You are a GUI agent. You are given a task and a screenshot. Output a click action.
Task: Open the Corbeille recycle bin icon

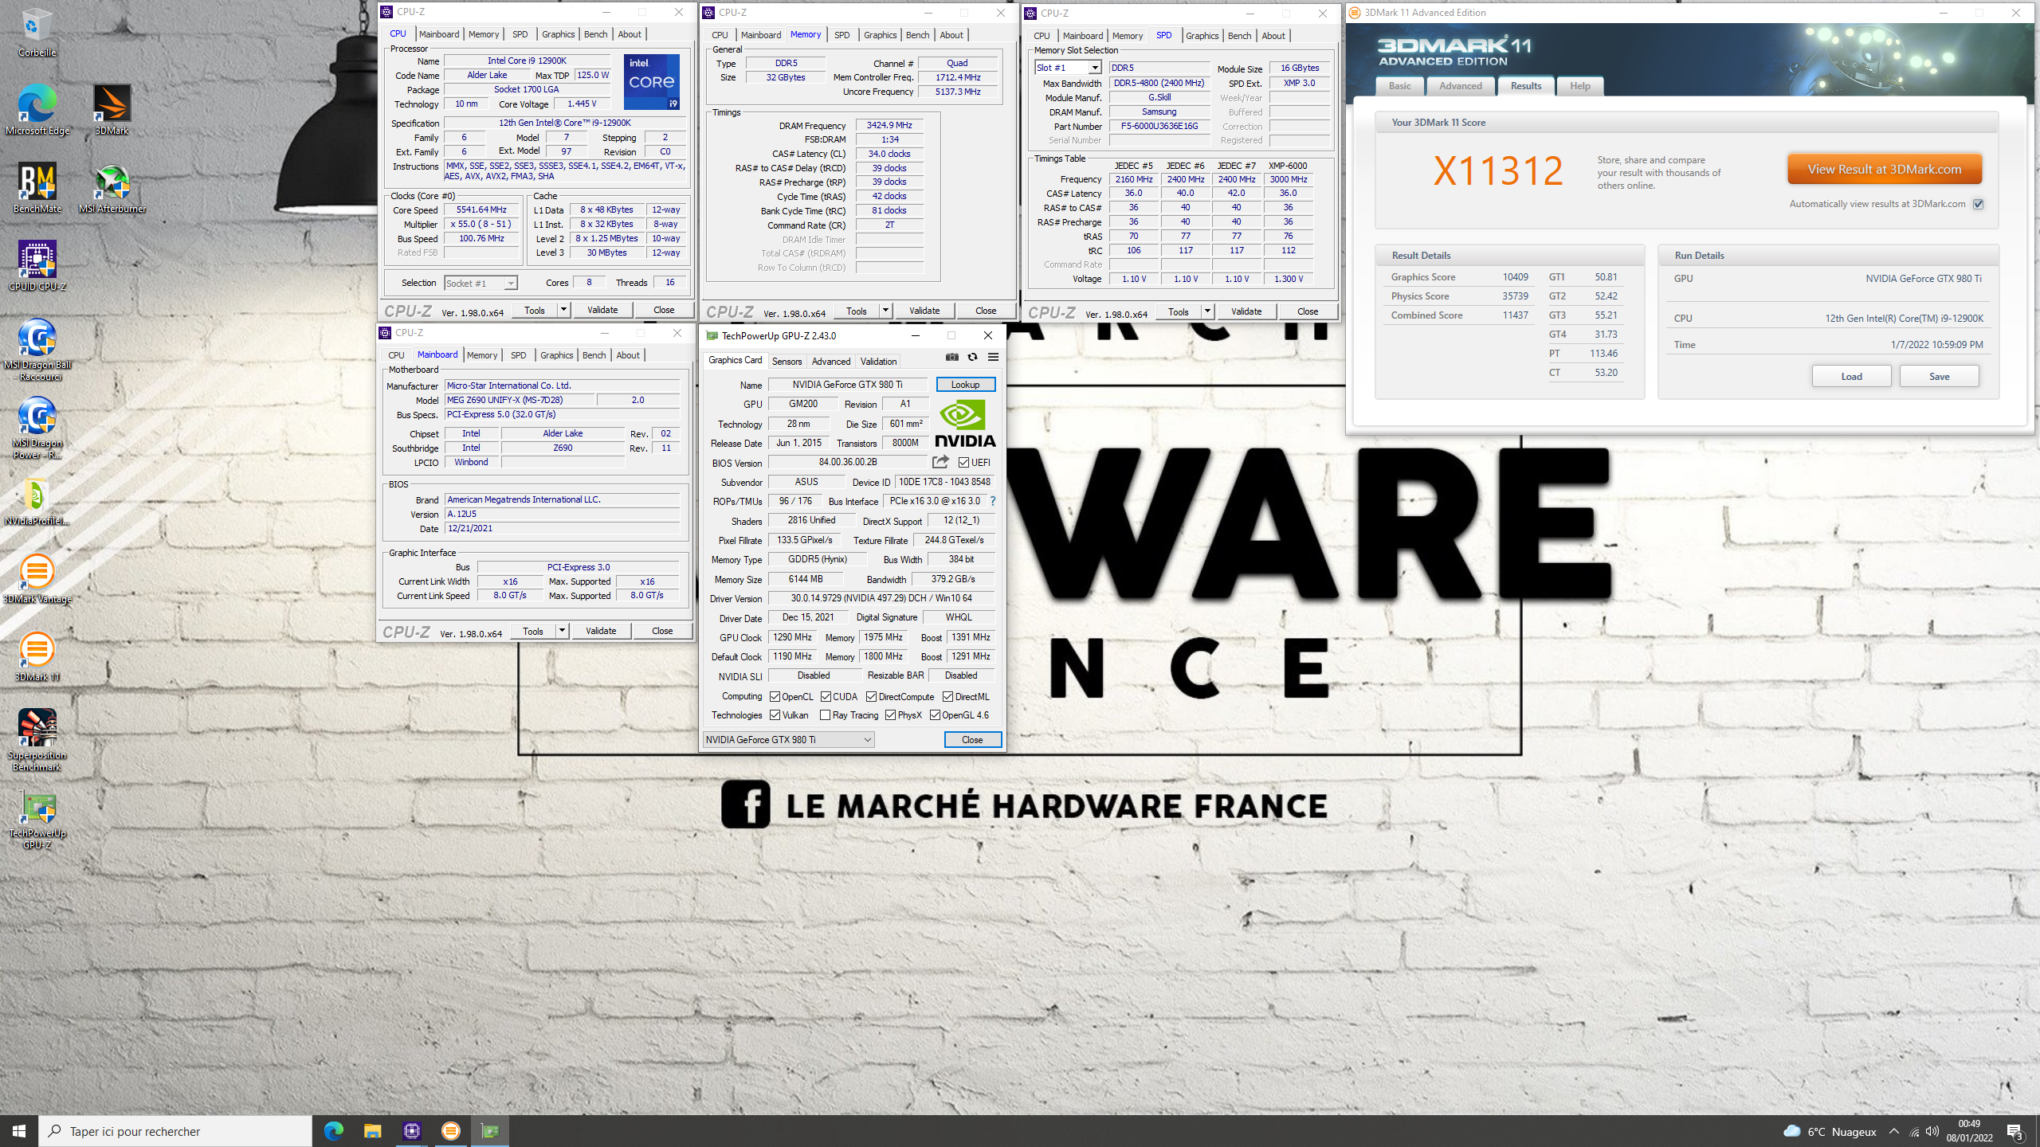[x=37, y=32]
